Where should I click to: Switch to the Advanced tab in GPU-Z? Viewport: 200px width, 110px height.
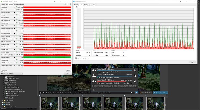(x=16, y=4)
